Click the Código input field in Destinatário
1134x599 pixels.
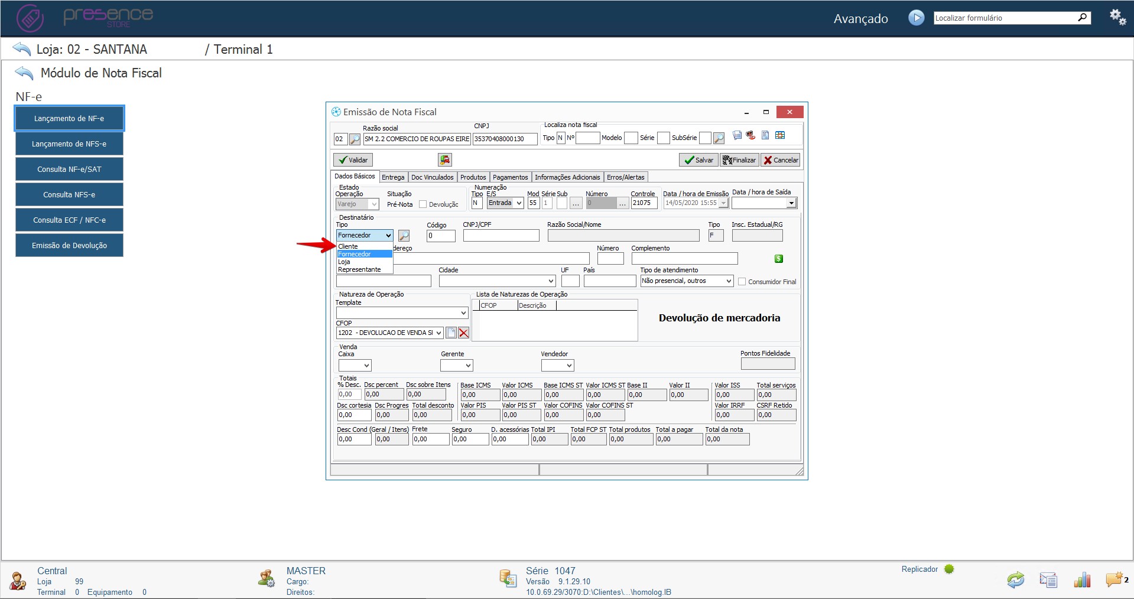441,236
